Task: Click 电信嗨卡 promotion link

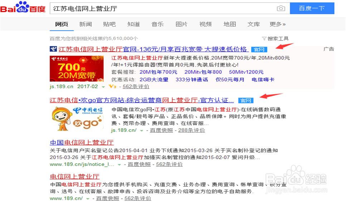Action: click(x=263, y=80)
